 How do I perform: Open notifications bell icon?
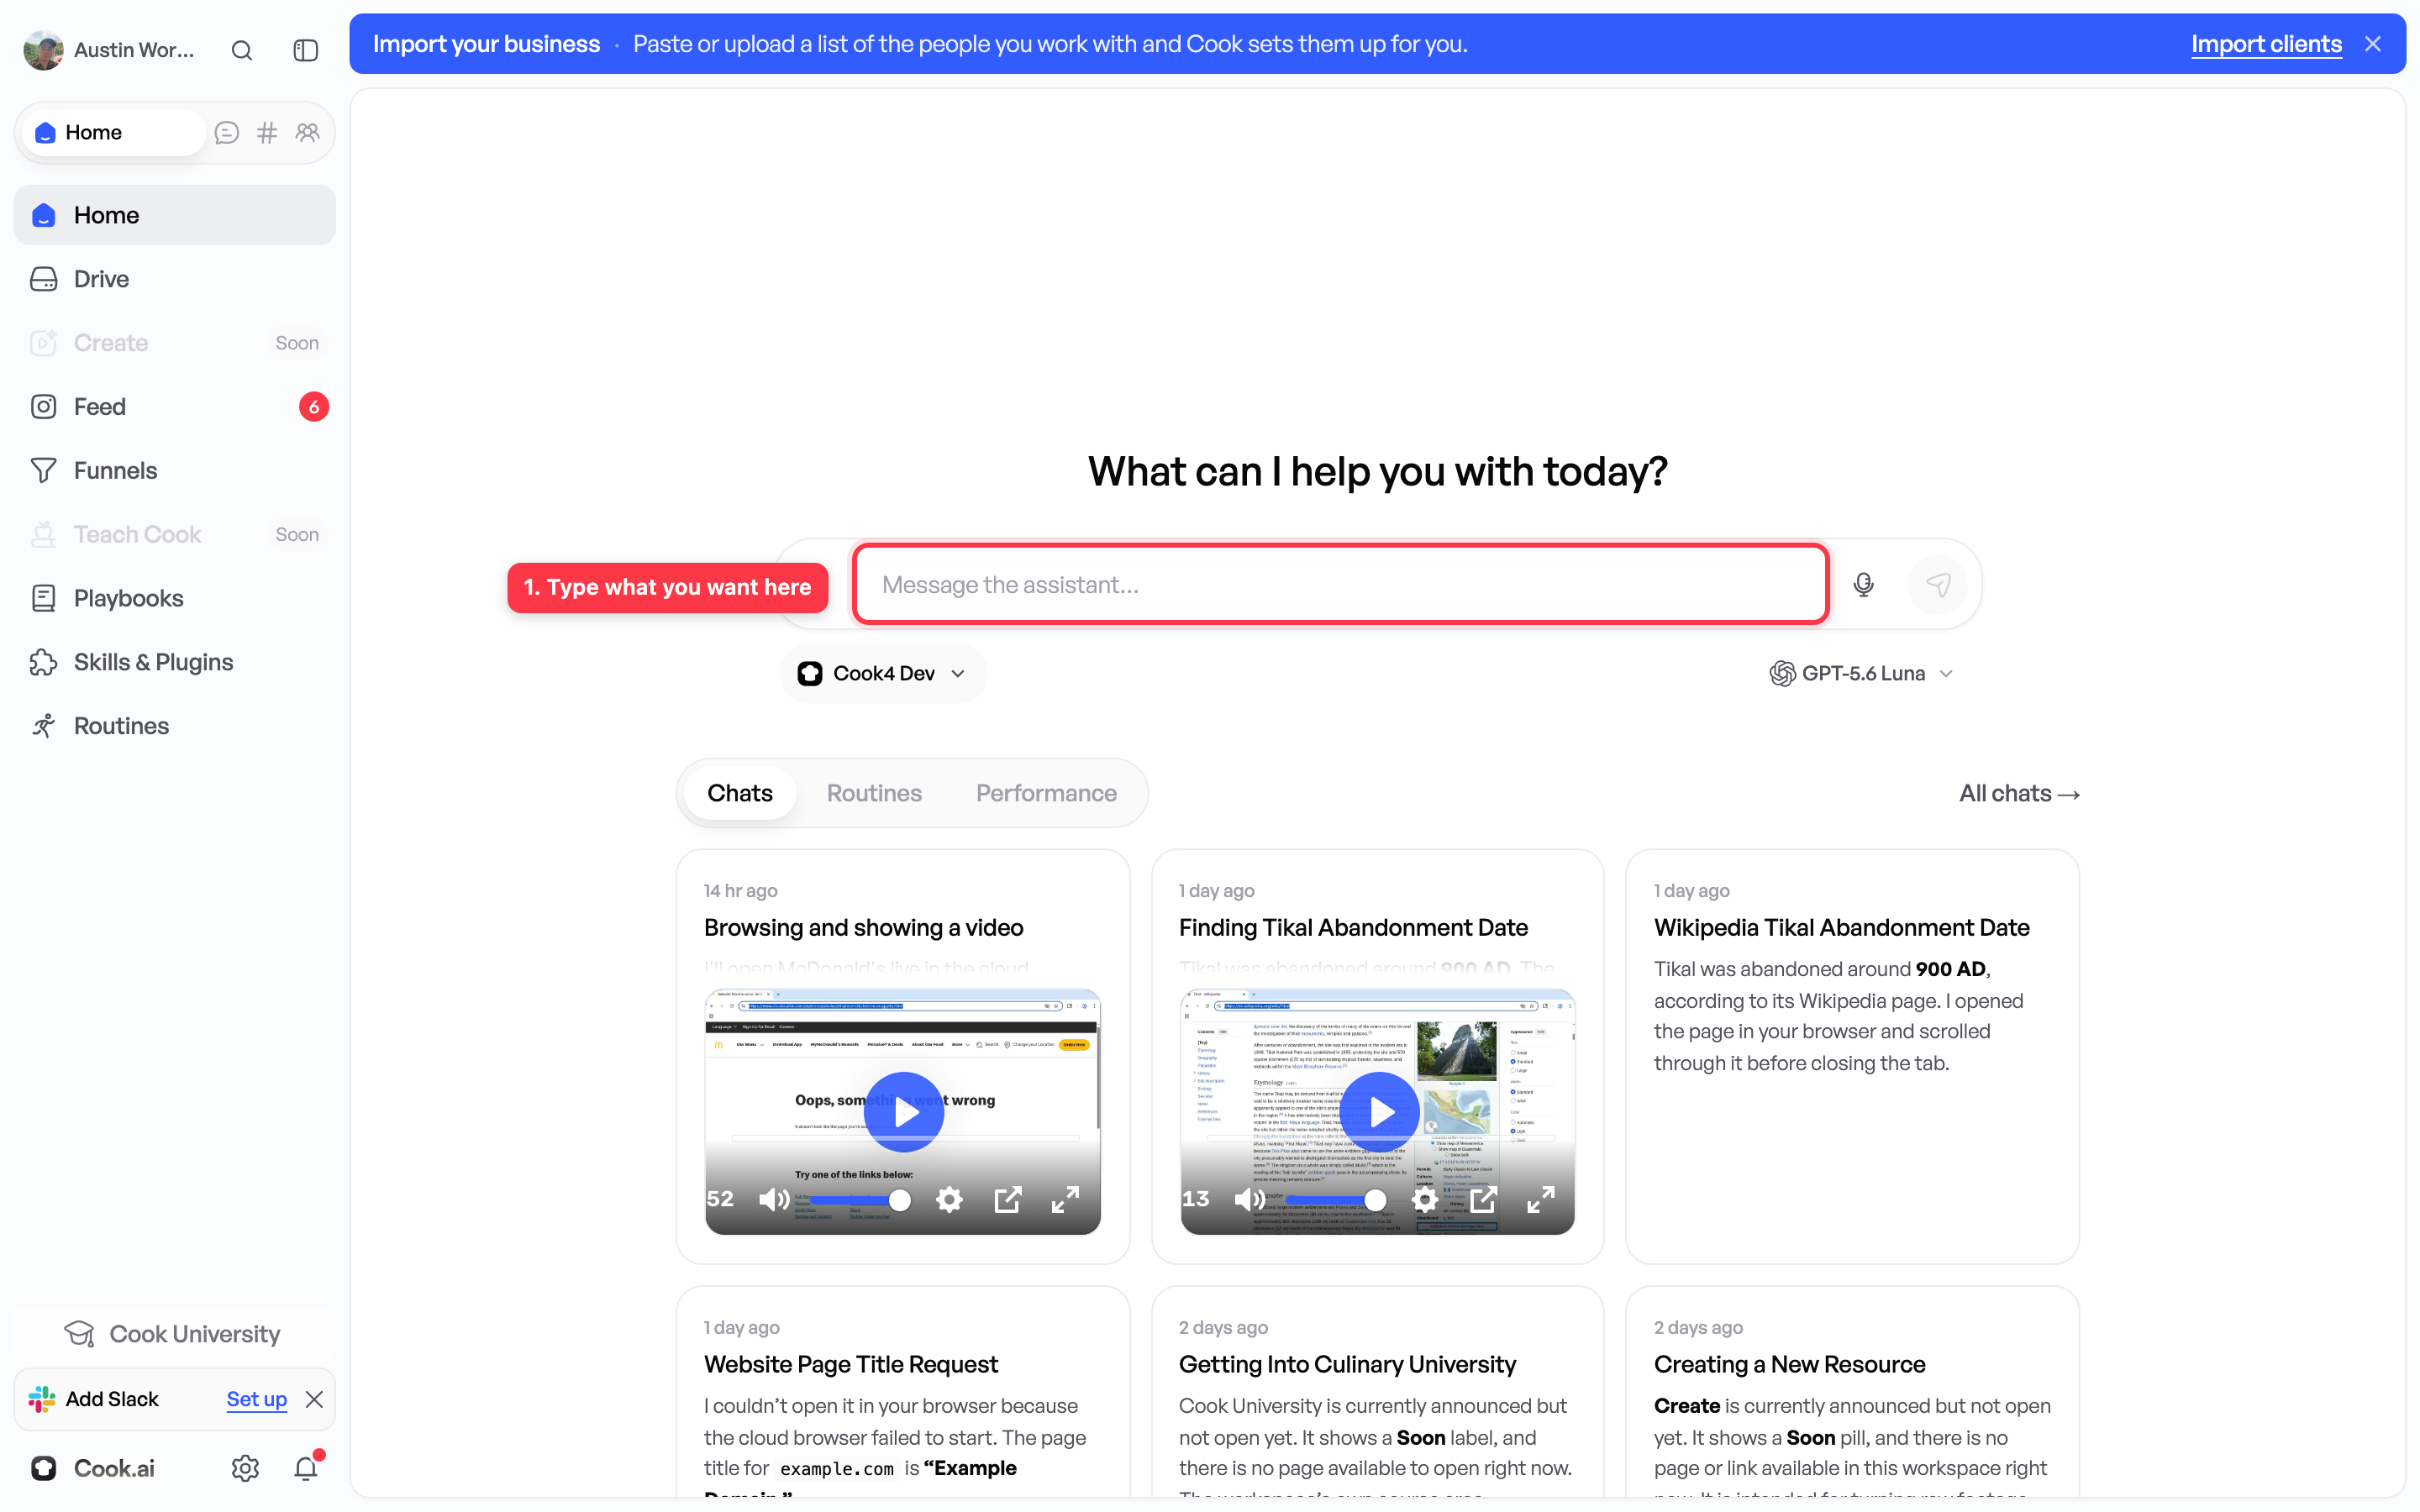(x=306, y=1468)
